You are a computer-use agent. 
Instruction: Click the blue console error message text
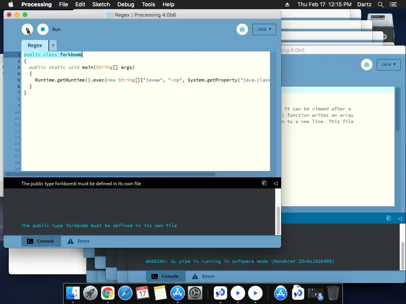pyautogui.click(x=99, y=226)
